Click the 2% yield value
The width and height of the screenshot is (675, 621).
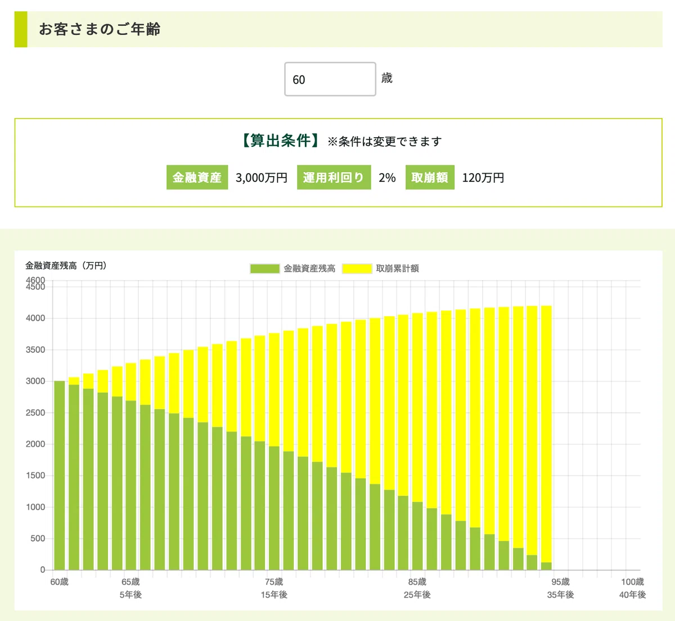[387, 178]
